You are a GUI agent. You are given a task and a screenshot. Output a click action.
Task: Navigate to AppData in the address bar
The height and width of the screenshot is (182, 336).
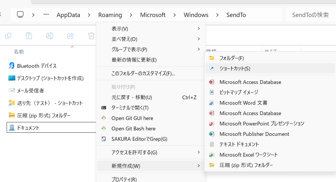[68, 15]
